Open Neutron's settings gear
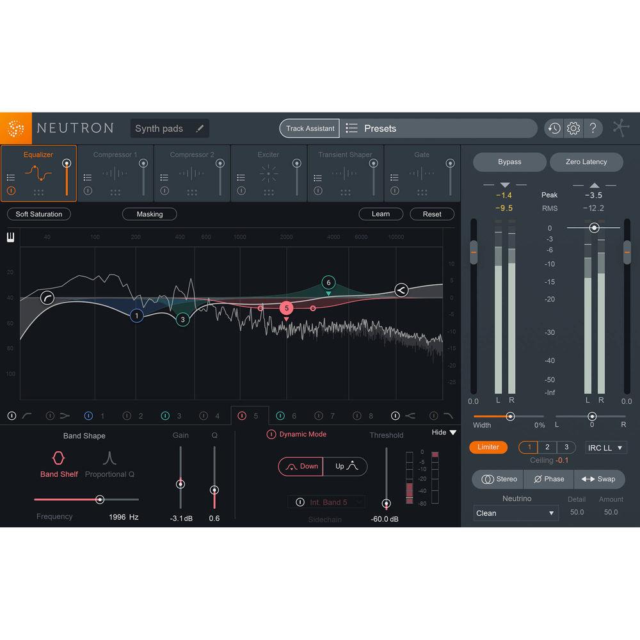This screenshot has width=640, height=640. pos(574,128)
